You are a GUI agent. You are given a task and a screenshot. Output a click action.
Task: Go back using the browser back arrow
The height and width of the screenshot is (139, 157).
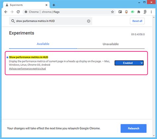coord(6,12)
